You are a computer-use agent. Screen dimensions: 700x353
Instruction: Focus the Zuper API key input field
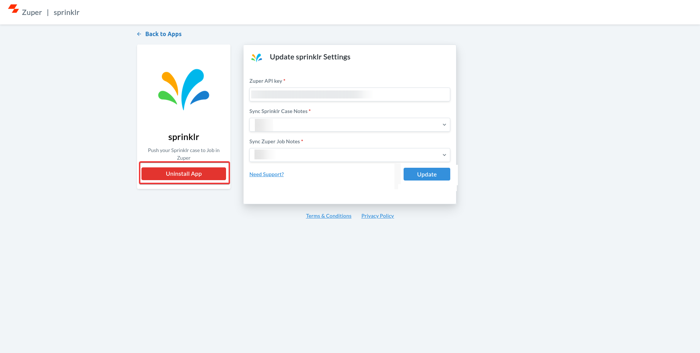tap(350, 94)
